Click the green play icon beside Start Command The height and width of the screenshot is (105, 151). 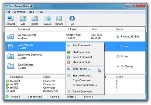tap(68, 52)
